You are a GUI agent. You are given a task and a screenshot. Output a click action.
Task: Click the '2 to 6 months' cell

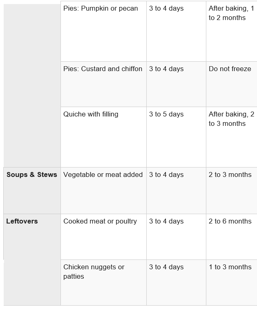231,237
